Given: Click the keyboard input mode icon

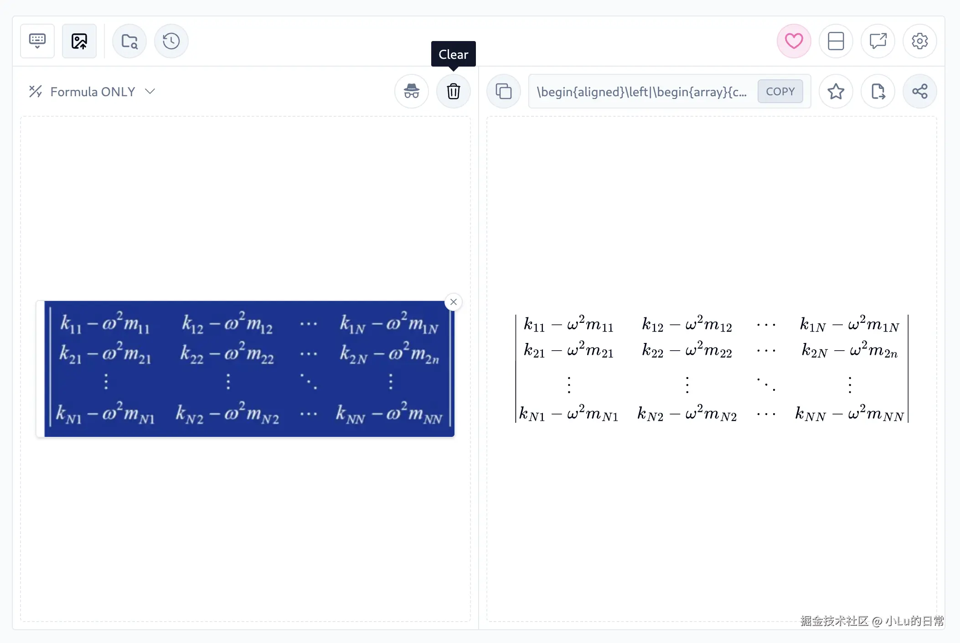Looking at the screenshot, I should (x=37, y=41).
